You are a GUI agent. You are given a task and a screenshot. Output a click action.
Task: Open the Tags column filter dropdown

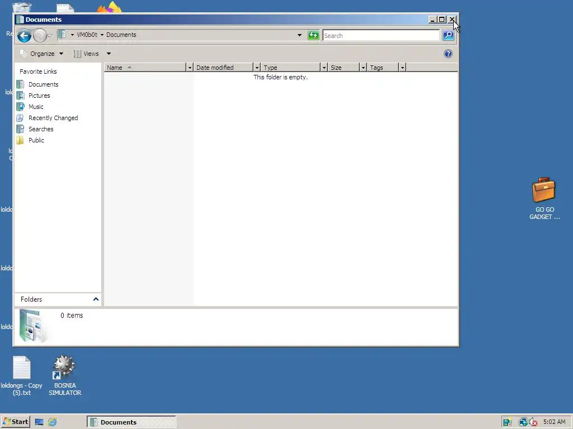(x=402, y=68)
